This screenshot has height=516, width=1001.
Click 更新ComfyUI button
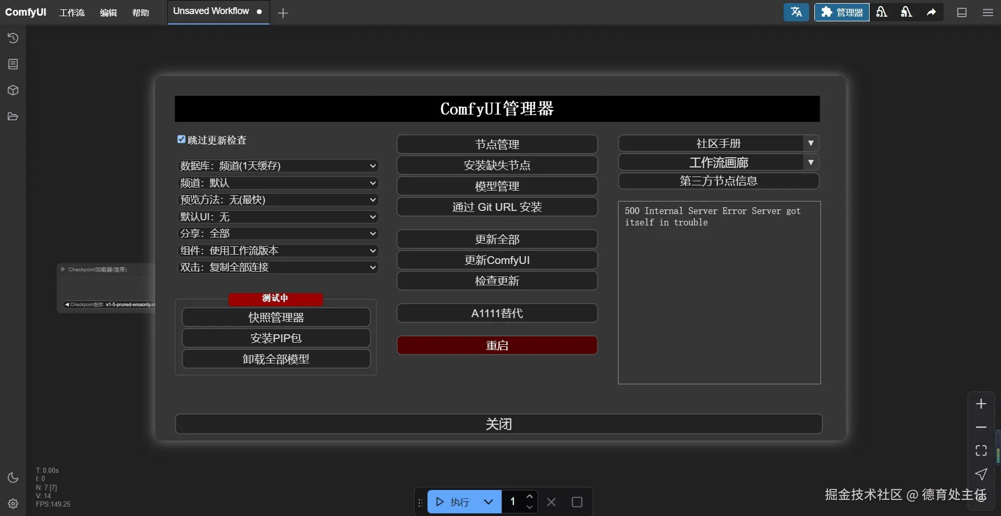click(x=497, y=260)
